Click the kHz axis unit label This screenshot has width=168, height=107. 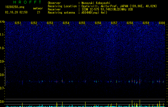click(x=2, y=22)
